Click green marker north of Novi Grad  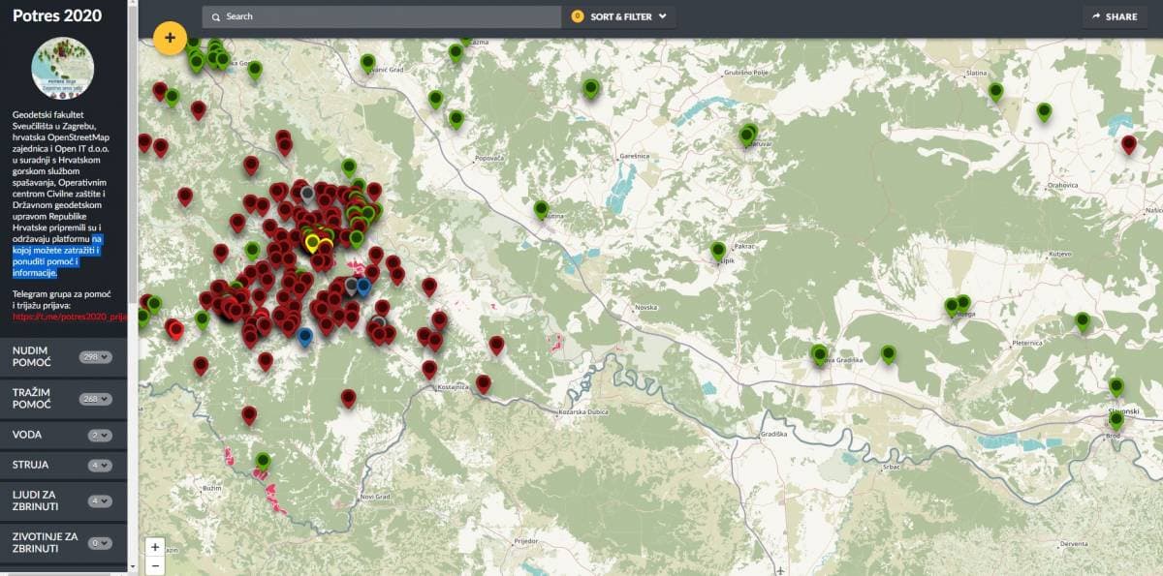click(x=263, y=461)
